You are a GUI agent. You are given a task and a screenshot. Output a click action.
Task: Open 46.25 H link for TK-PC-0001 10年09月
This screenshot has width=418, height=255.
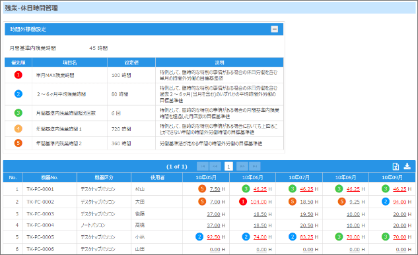400,189
